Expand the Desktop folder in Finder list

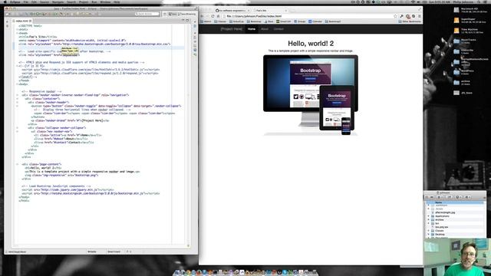tap(429, 235)
